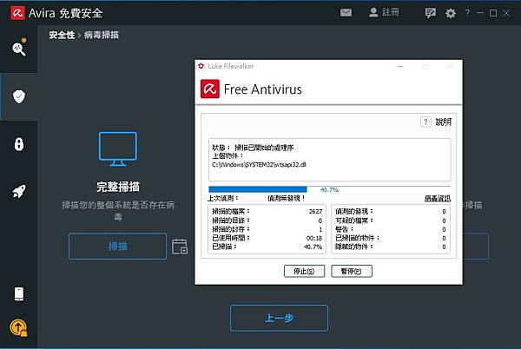521x349 pixels.
Task: Click the orange upgrade arrow icon
Action: pyautogui.click(x=18, y=328)
